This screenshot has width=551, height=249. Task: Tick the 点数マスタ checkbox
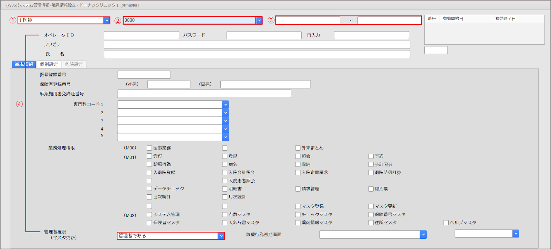coord(225,215)
